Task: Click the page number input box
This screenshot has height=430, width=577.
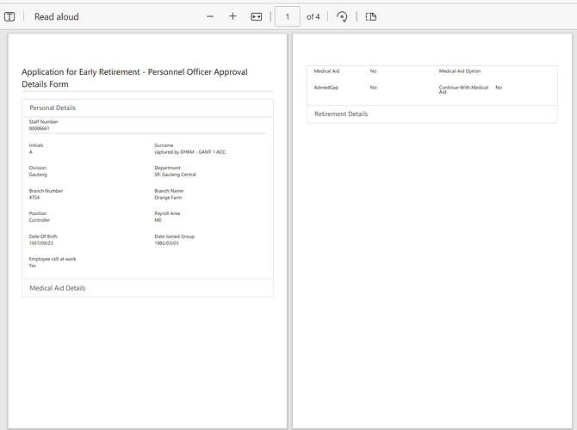Action: 287,16
